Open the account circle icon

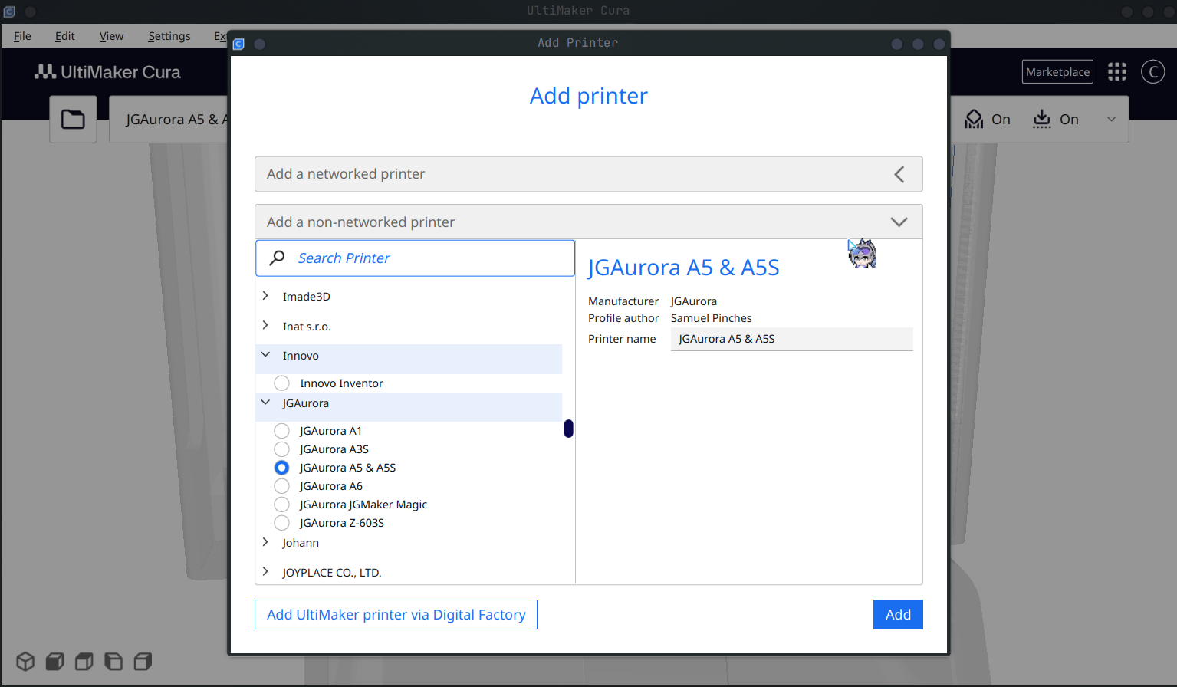coord(1152,71)
